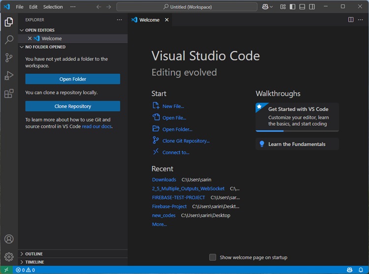Toggle Show welcome page on startup

click(x=213, y=257)
